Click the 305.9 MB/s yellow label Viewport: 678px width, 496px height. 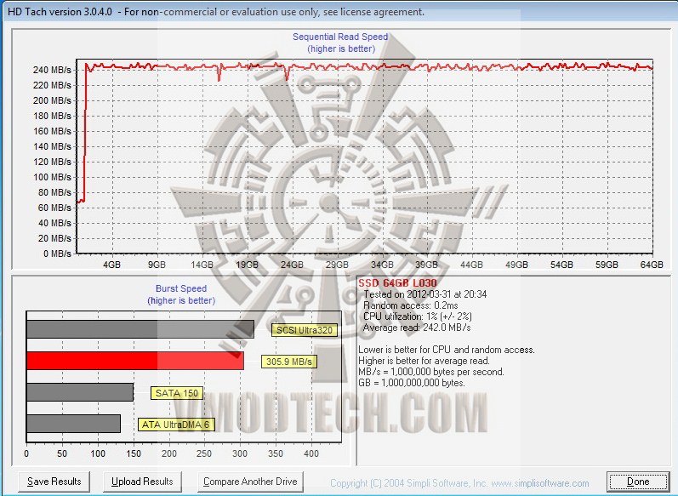(x=289, y=362)
